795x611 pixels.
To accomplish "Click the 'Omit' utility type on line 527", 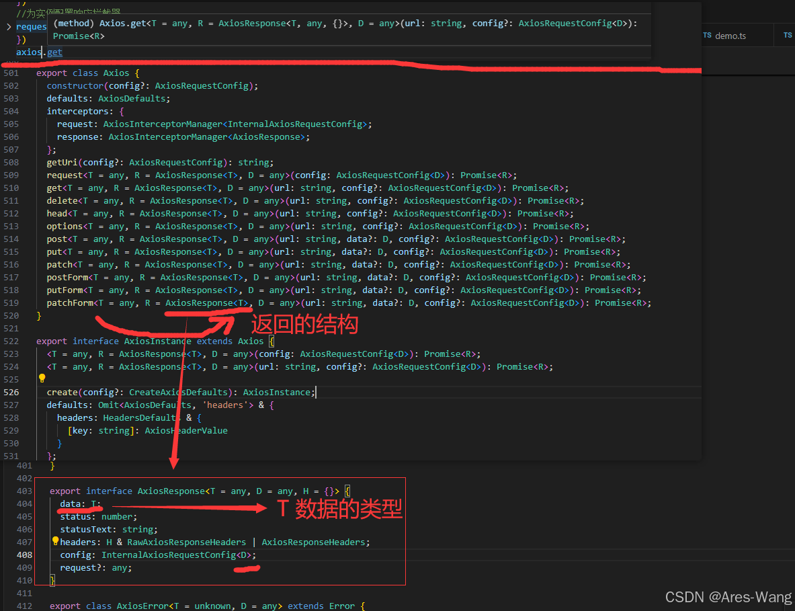I will (108, 405).
